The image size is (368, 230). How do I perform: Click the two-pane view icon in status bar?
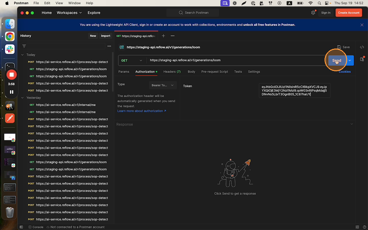click(x=357, y=227)
